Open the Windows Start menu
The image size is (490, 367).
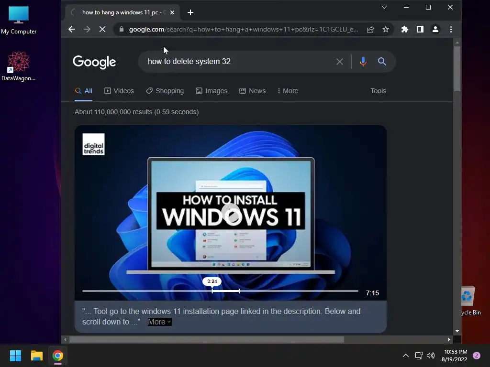(x=15, y=356)
